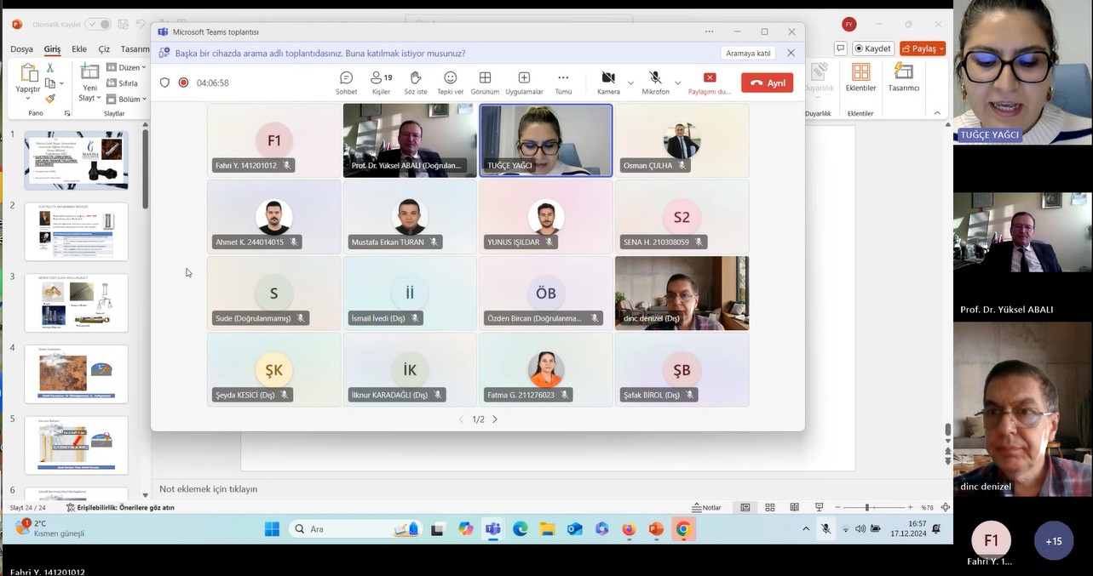
Task: Stop sharing with Paylaşımı durdur icon
Action: click(x=710, y=78)
